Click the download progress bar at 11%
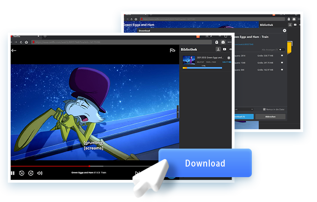This screenshot has width=317, height=202. (202, 68)
